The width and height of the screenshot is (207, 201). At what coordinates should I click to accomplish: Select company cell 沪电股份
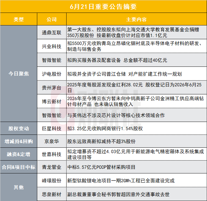coord(52,74)
